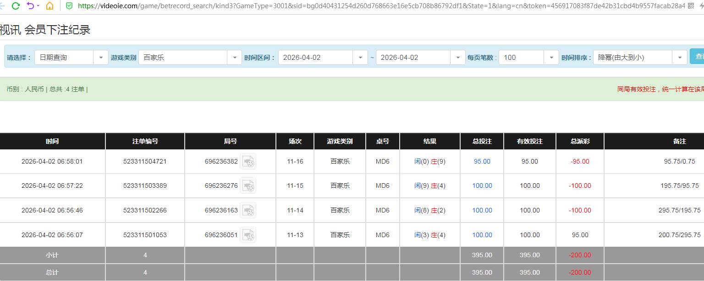Open the 降幂 time sort order dropdown
The width and height of the screenshot is (704, 281).
680,57
